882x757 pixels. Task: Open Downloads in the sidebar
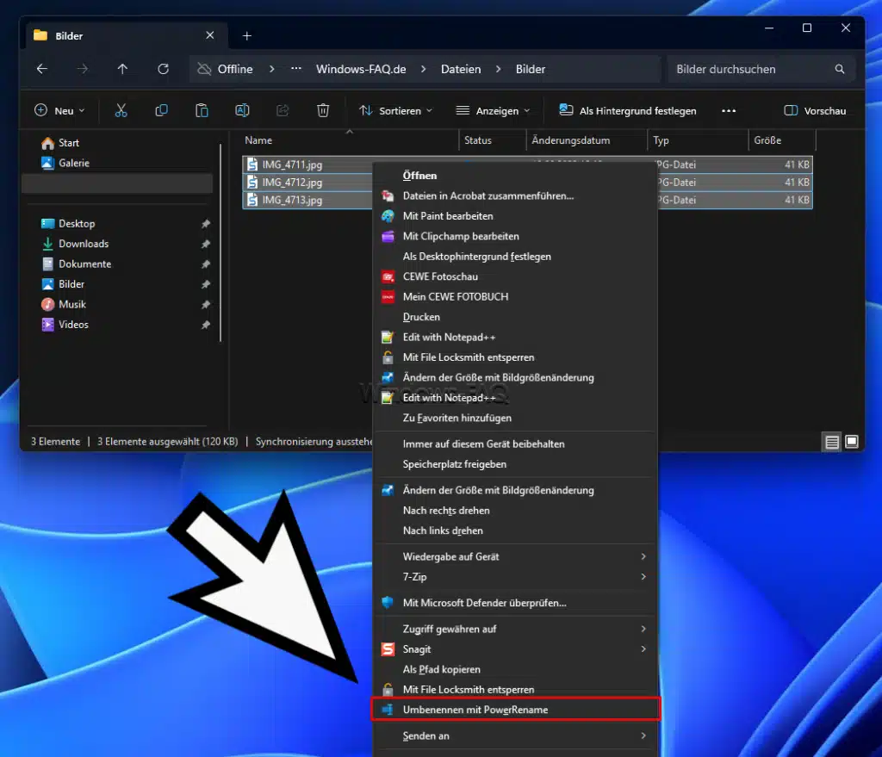click(84, 244)
